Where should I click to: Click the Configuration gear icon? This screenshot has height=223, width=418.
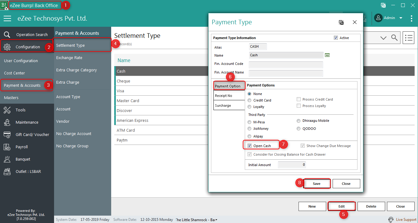pos(7,47)
